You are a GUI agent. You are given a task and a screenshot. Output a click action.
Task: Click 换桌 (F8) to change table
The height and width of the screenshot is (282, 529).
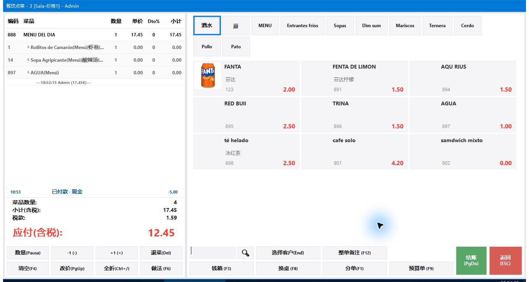coord(288,269)
